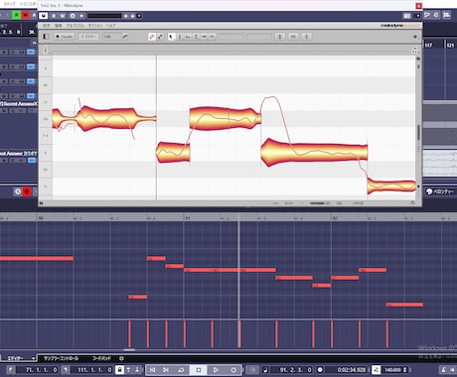Open the first Melodyne menu item
The height and width of the screenshot is (377, 457).
coord(47,26)
